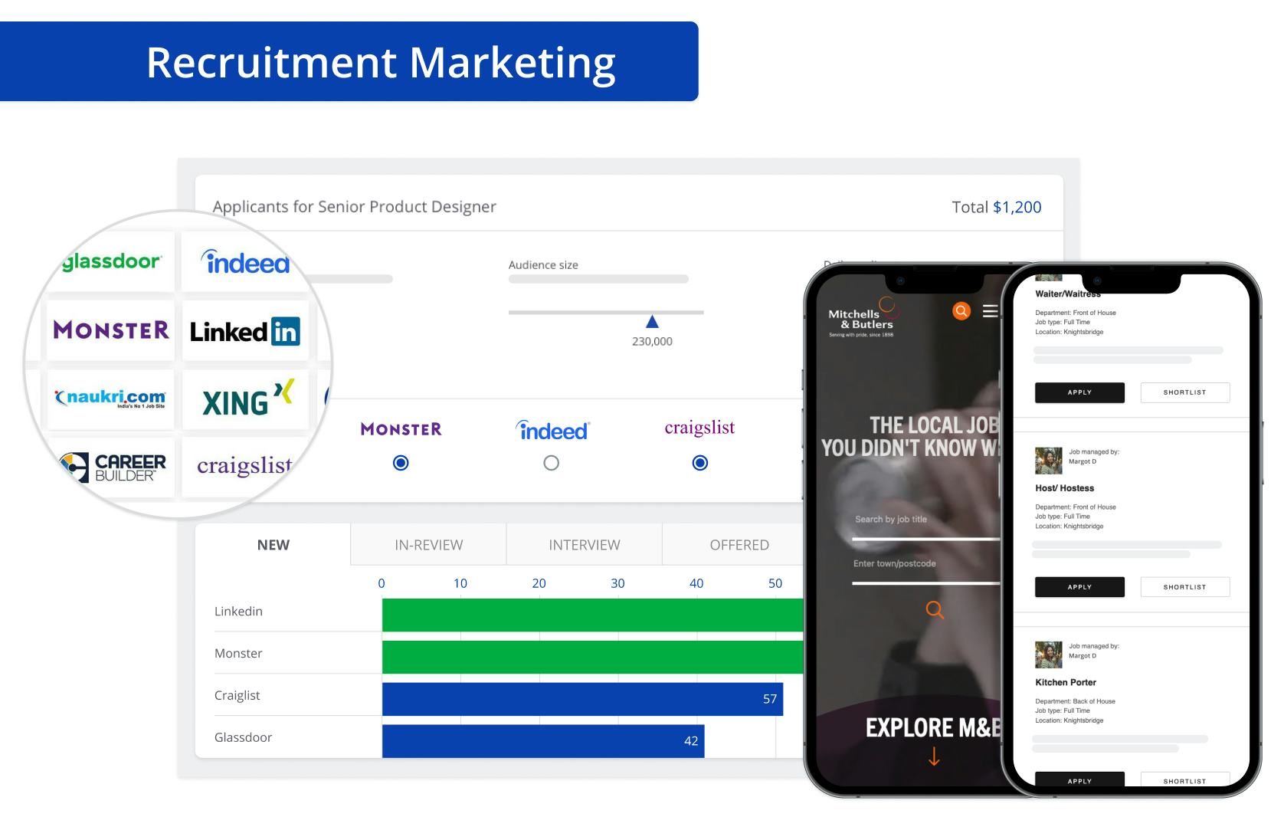Open the IN-REVIEW tab

(428, 545)
